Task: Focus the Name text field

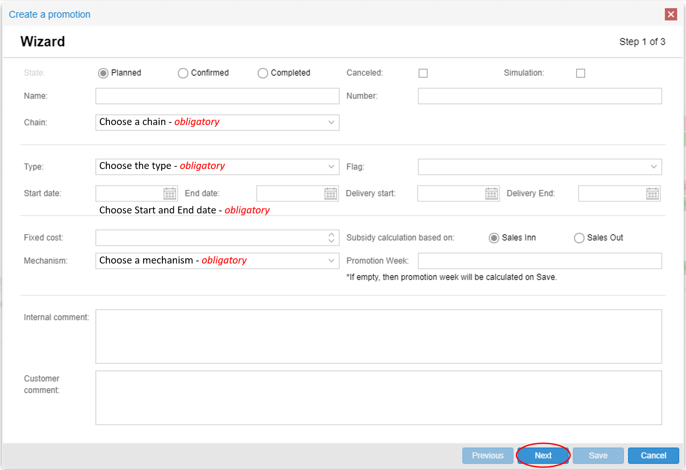Action: point(217,96)
